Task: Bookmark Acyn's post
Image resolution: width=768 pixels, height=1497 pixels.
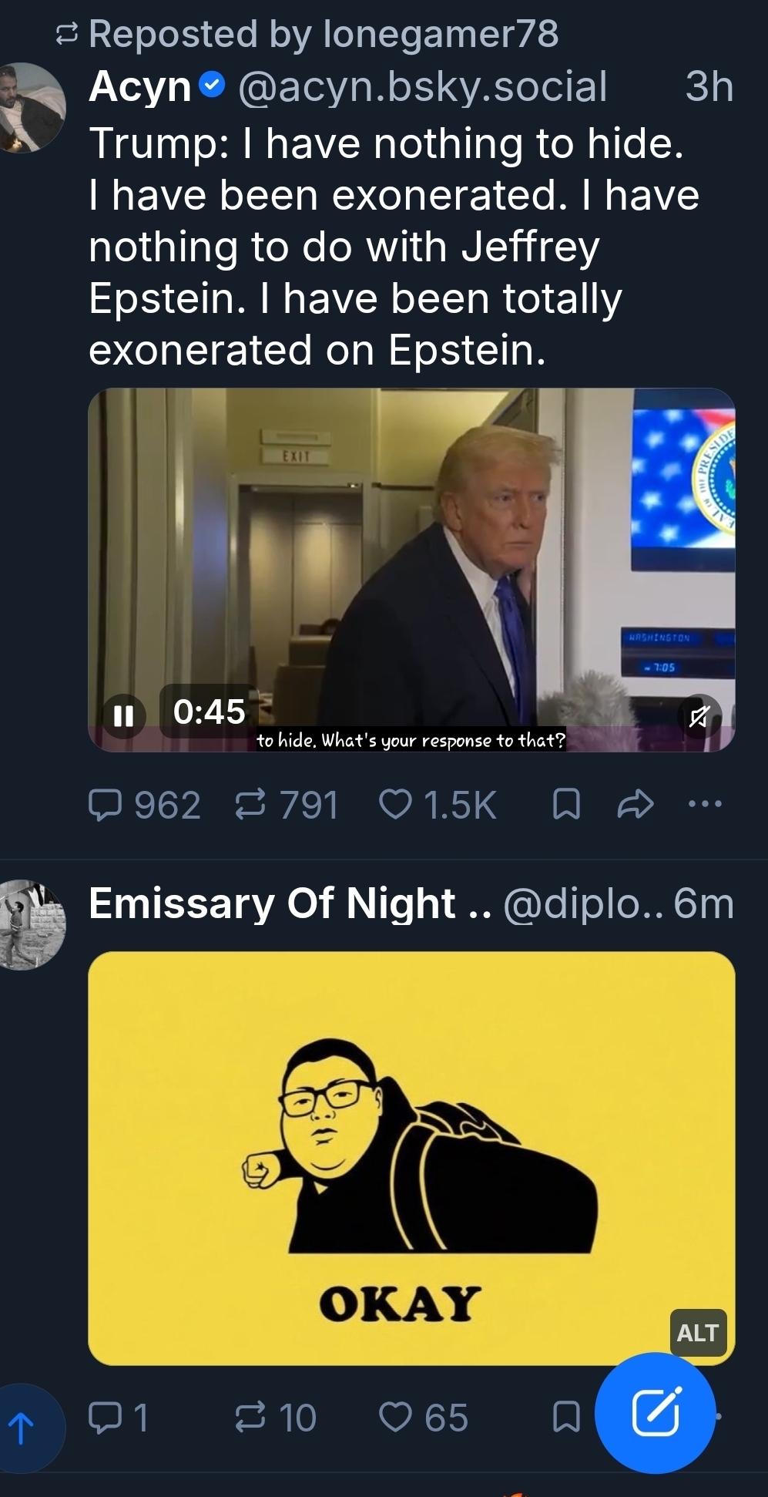Action: (566, 806)
